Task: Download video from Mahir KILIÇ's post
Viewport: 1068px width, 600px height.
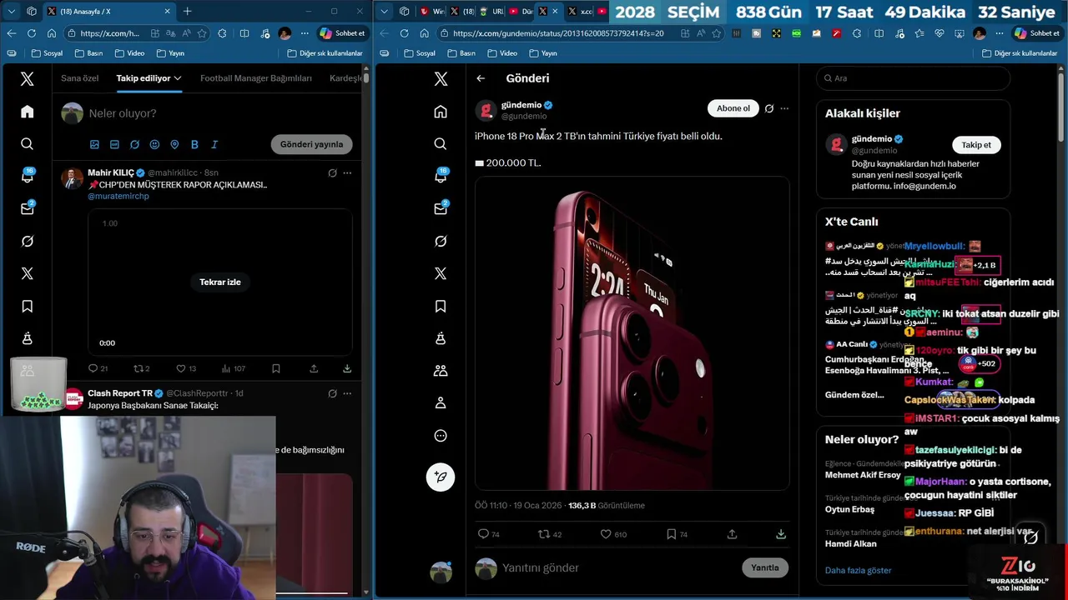Action: pyautogui.click(x=347, y=368)
